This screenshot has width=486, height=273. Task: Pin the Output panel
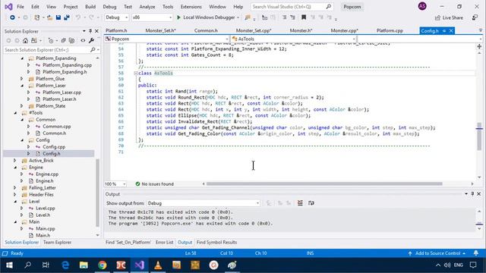[472, 194]
